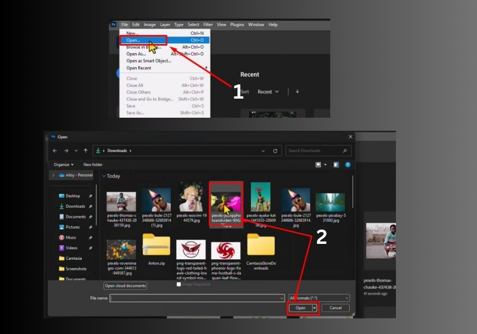Click the Downloads breadcrumb

pos(117,151)
